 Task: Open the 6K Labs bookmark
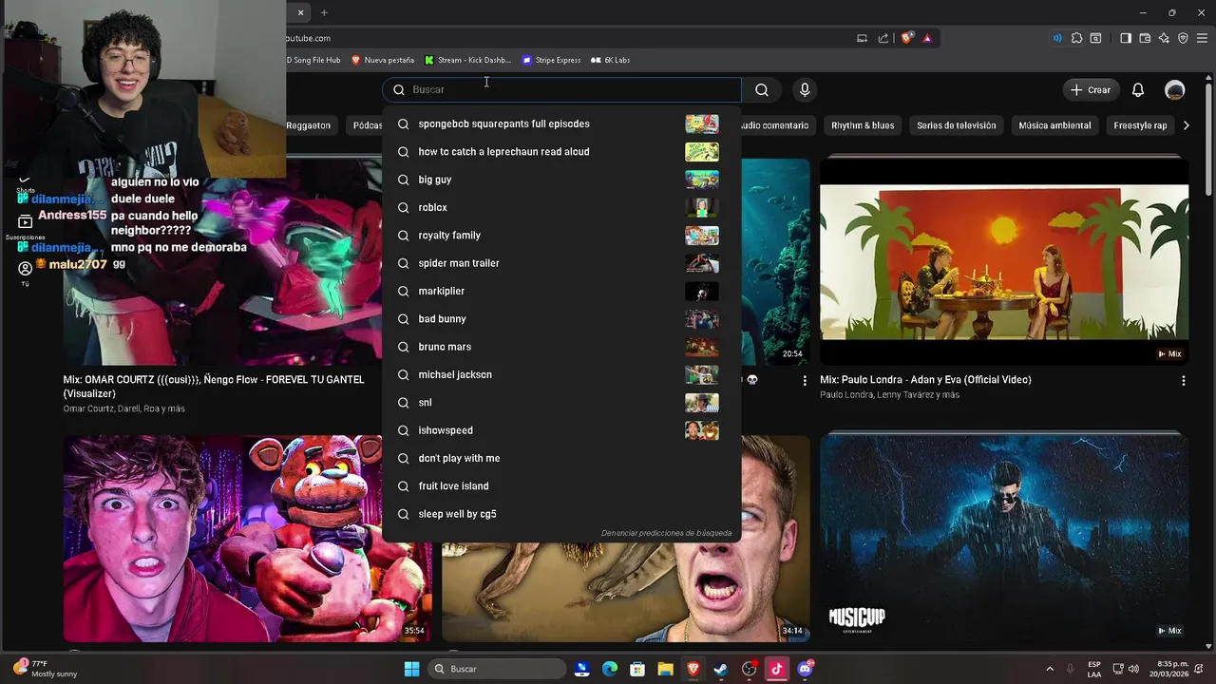[x=610, y=60]
